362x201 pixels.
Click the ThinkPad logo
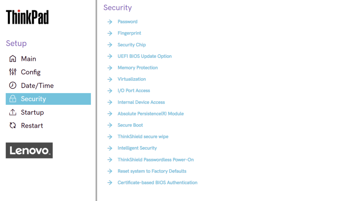pyautogui.click(x=27, y=17)
